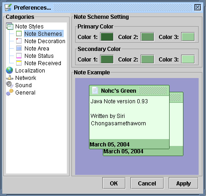Viewport: 206px width, 196px height.
Task: Click the Note Status icon
Action: [19, 56]
